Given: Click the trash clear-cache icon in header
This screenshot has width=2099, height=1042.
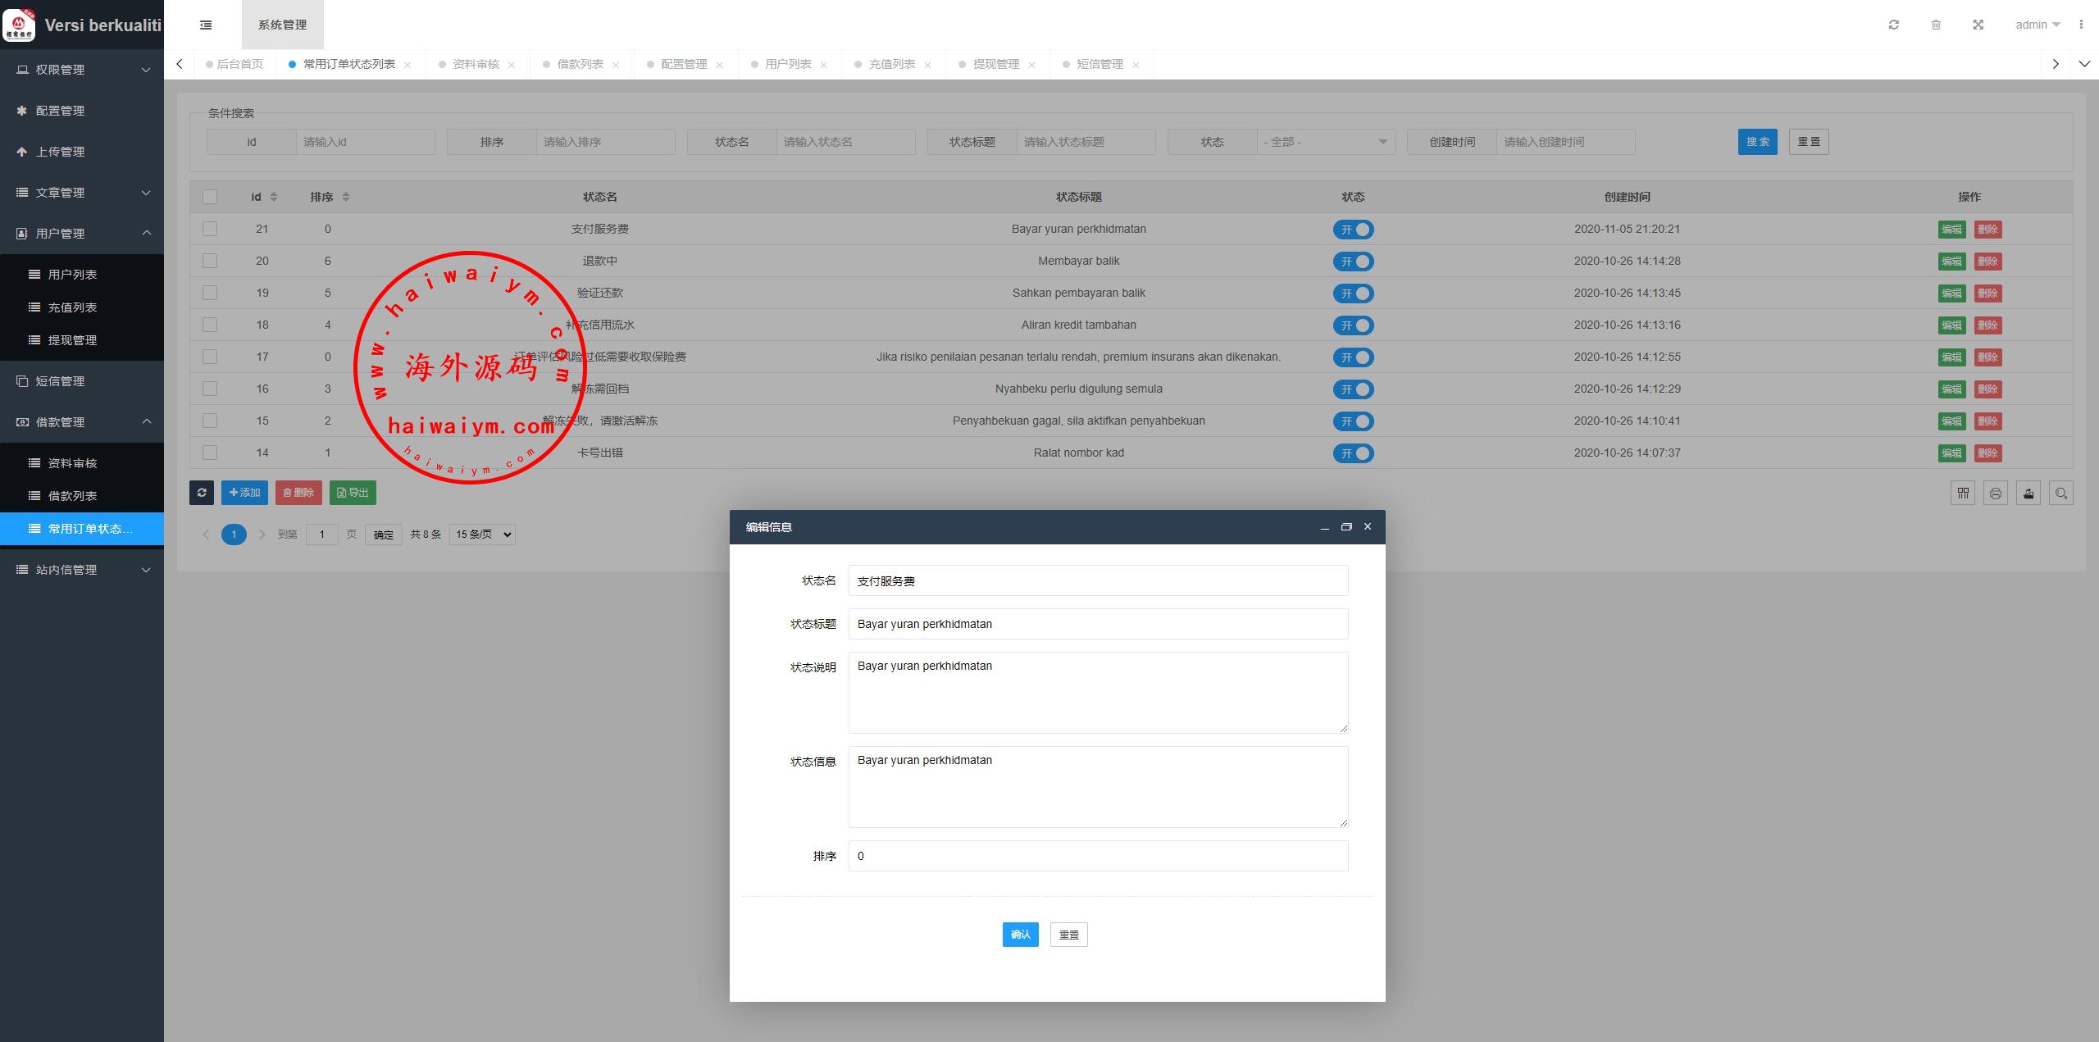Looking at the screenshot, I should coord(1936,25).
